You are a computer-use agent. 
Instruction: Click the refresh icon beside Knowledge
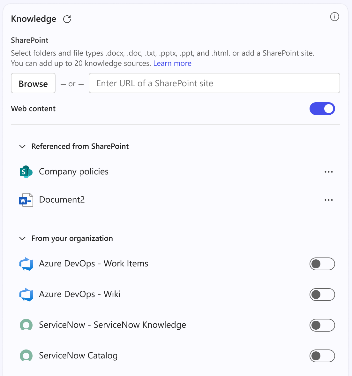pos(67,19)
